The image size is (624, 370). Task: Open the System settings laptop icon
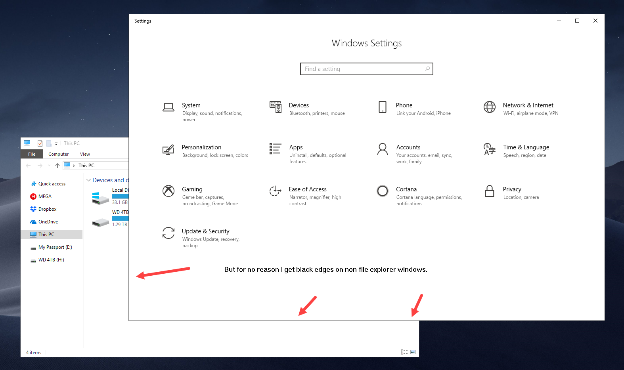pos(168,107)
